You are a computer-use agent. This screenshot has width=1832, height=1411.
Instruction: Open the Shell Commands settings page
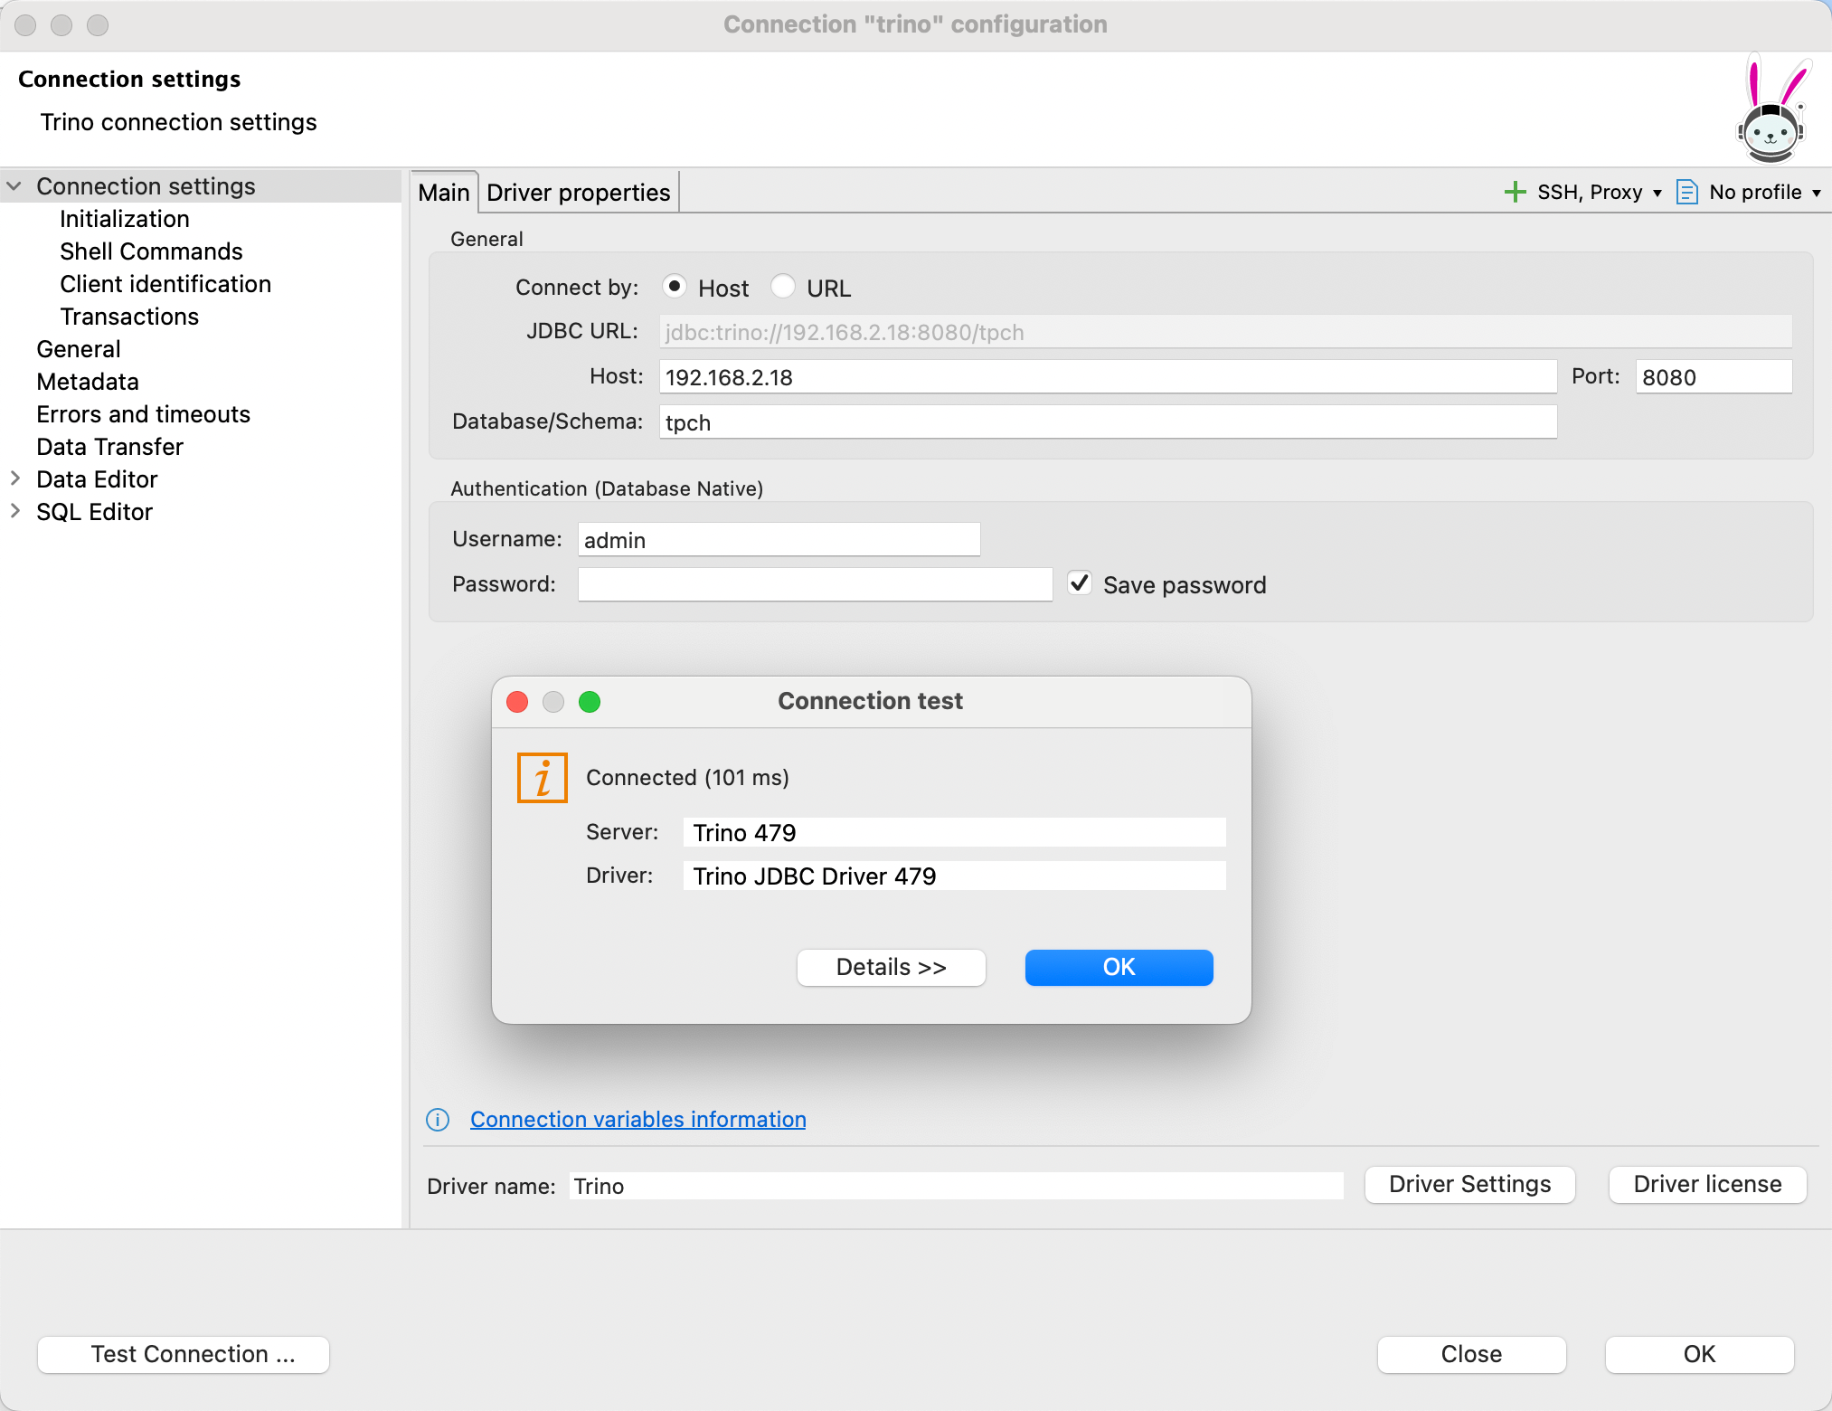coord(151,251)
